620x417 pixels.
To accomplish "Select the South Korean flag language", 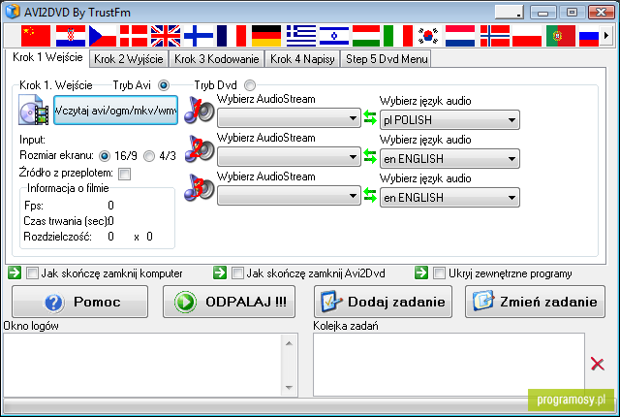I will click(428, 36).
